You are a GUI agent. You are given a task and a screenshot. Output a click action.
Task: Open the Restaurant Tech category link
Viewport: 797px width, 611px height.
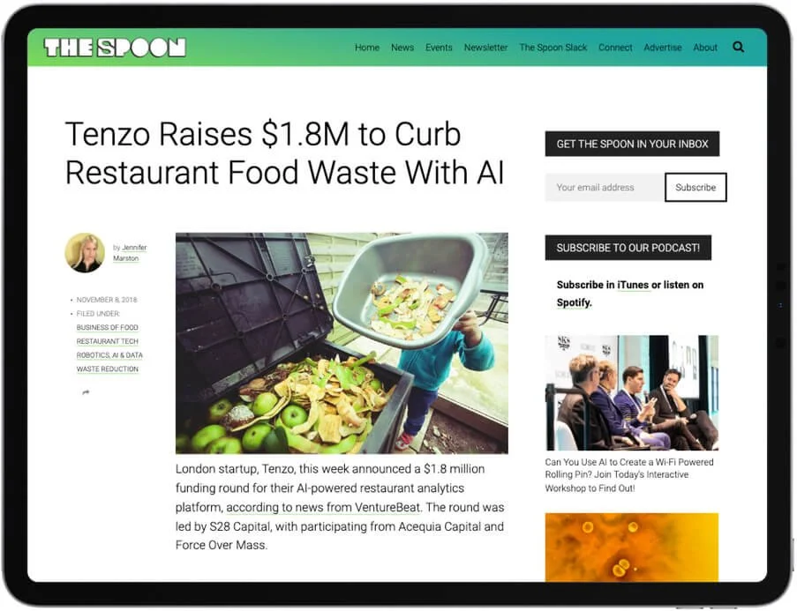click(x=108, y=341)
